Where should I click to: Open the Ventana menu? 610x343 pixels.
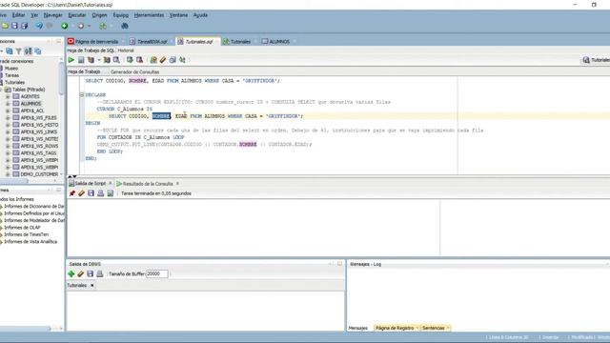tap(178, 15)
